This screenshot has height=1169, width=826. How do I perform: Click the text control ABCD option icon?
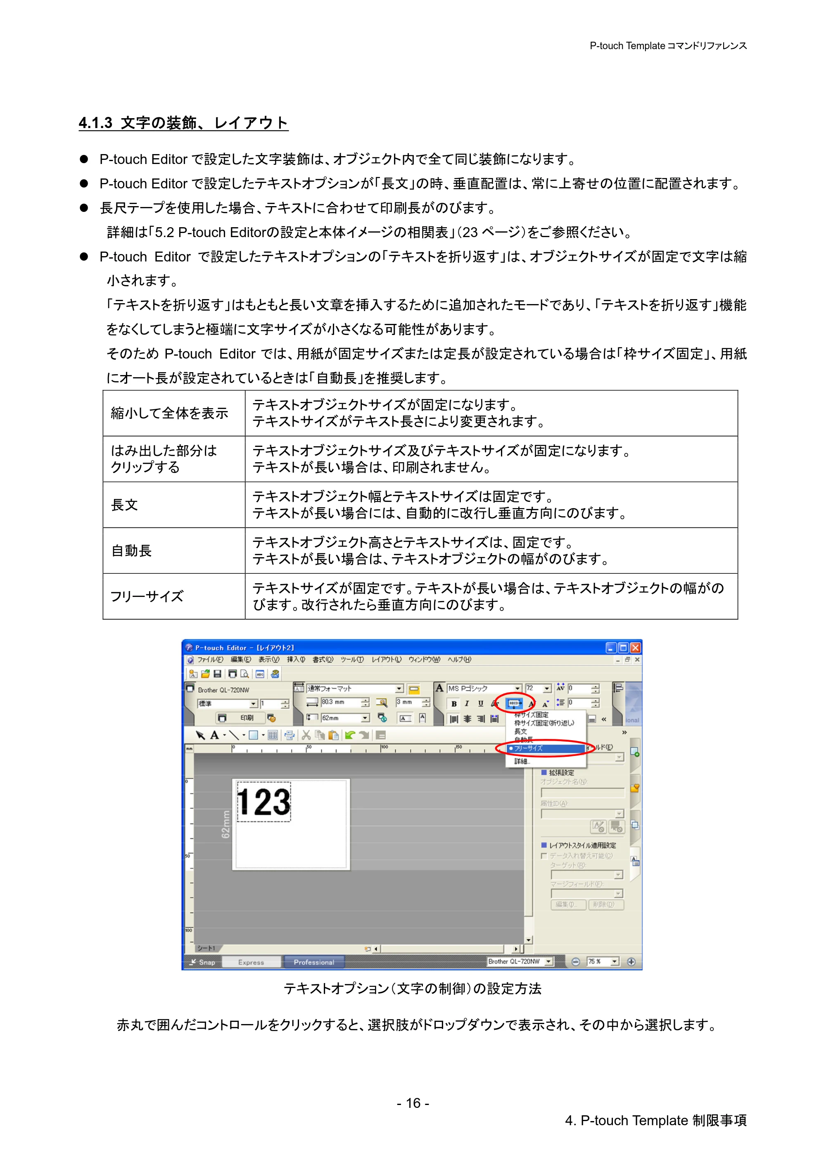coord(515,703)
